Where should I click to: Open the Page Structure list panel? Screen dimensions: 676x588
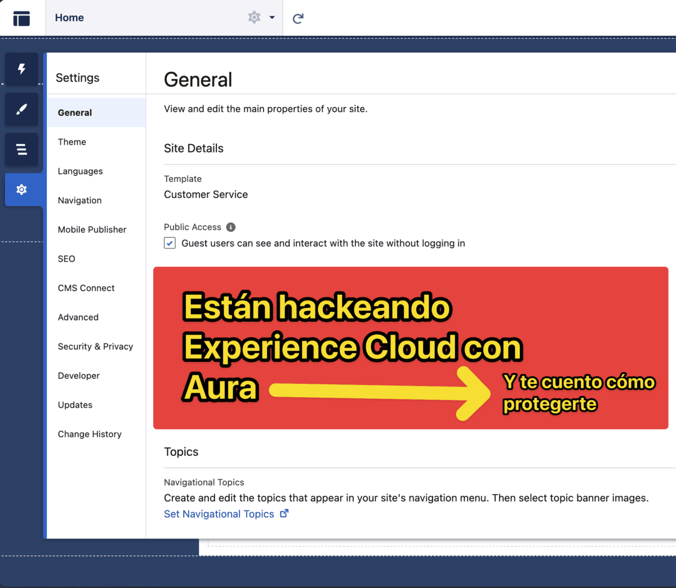coord(21,149)
